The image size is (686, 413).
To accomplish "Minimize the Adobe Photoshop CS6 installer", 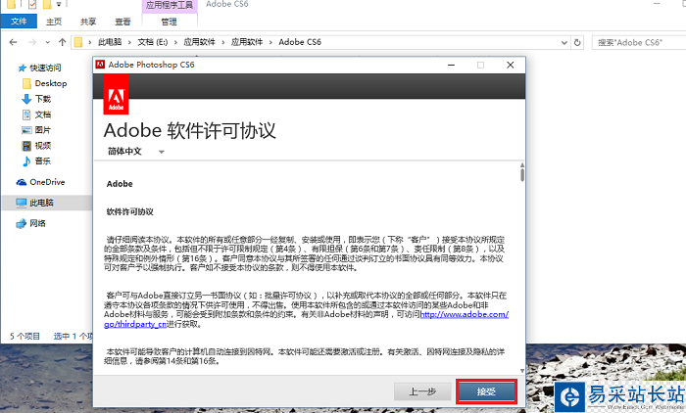I will click(x=452, y=65).
